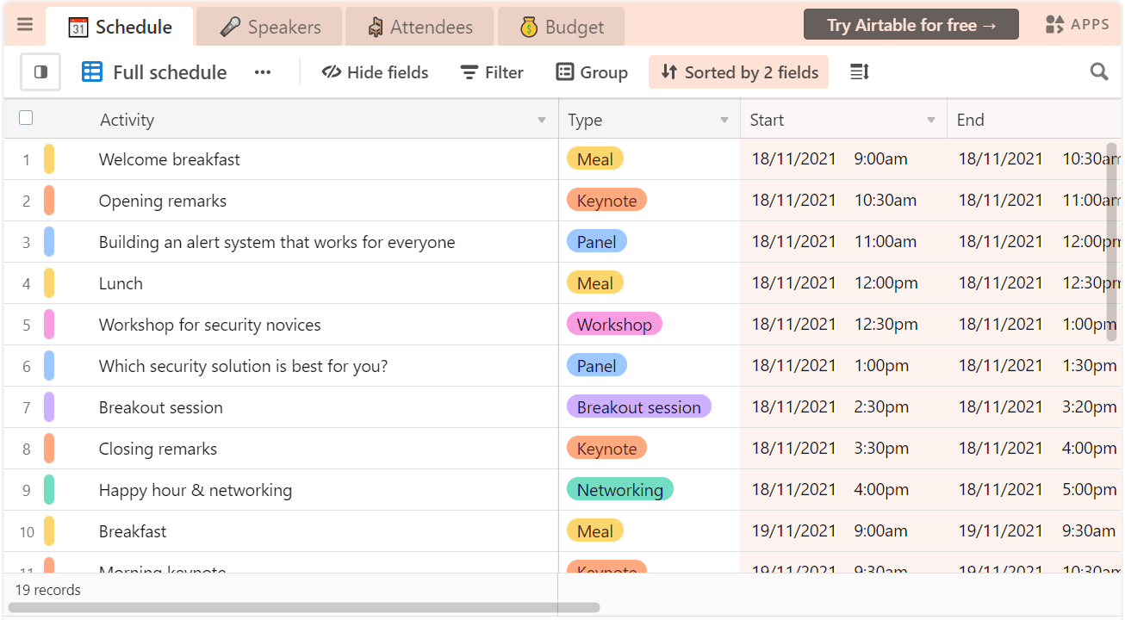The width and height of the screenshot is (1125, 620).
Task: Click the Workshop type tag
Action: 614,325
